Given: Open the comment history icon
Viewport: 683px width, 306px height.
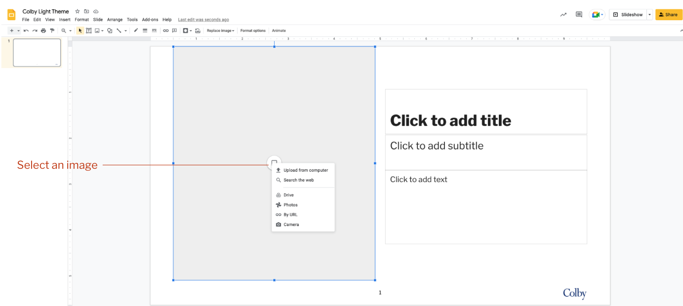Looking at the screenshot, I should (579, 15).
